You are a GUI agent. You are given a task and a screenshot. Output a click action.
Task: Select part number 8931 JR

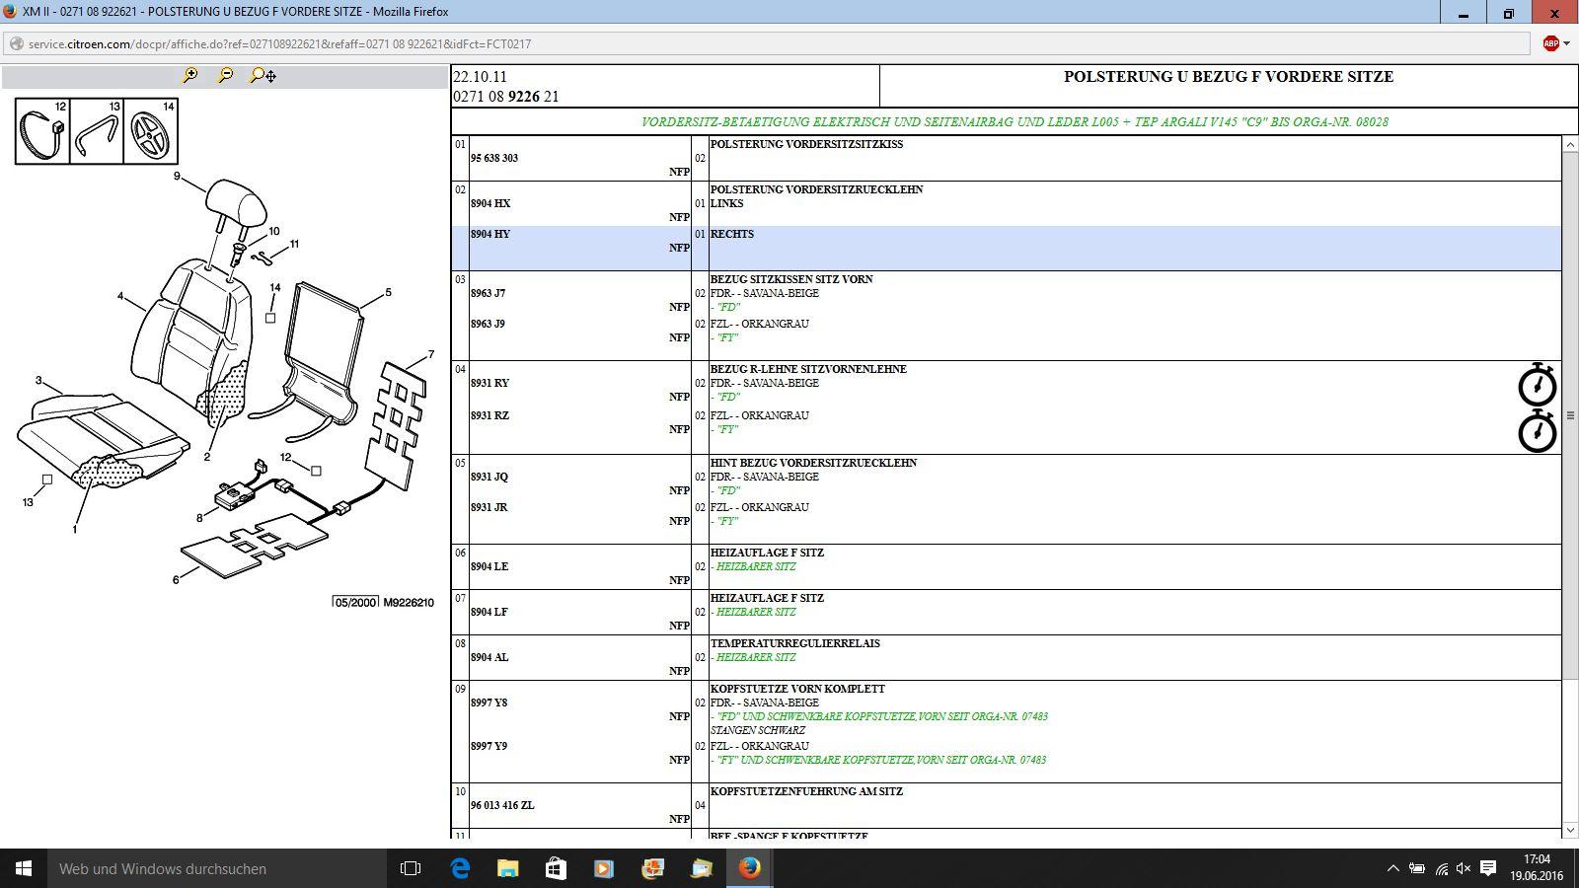pos(489,507)
